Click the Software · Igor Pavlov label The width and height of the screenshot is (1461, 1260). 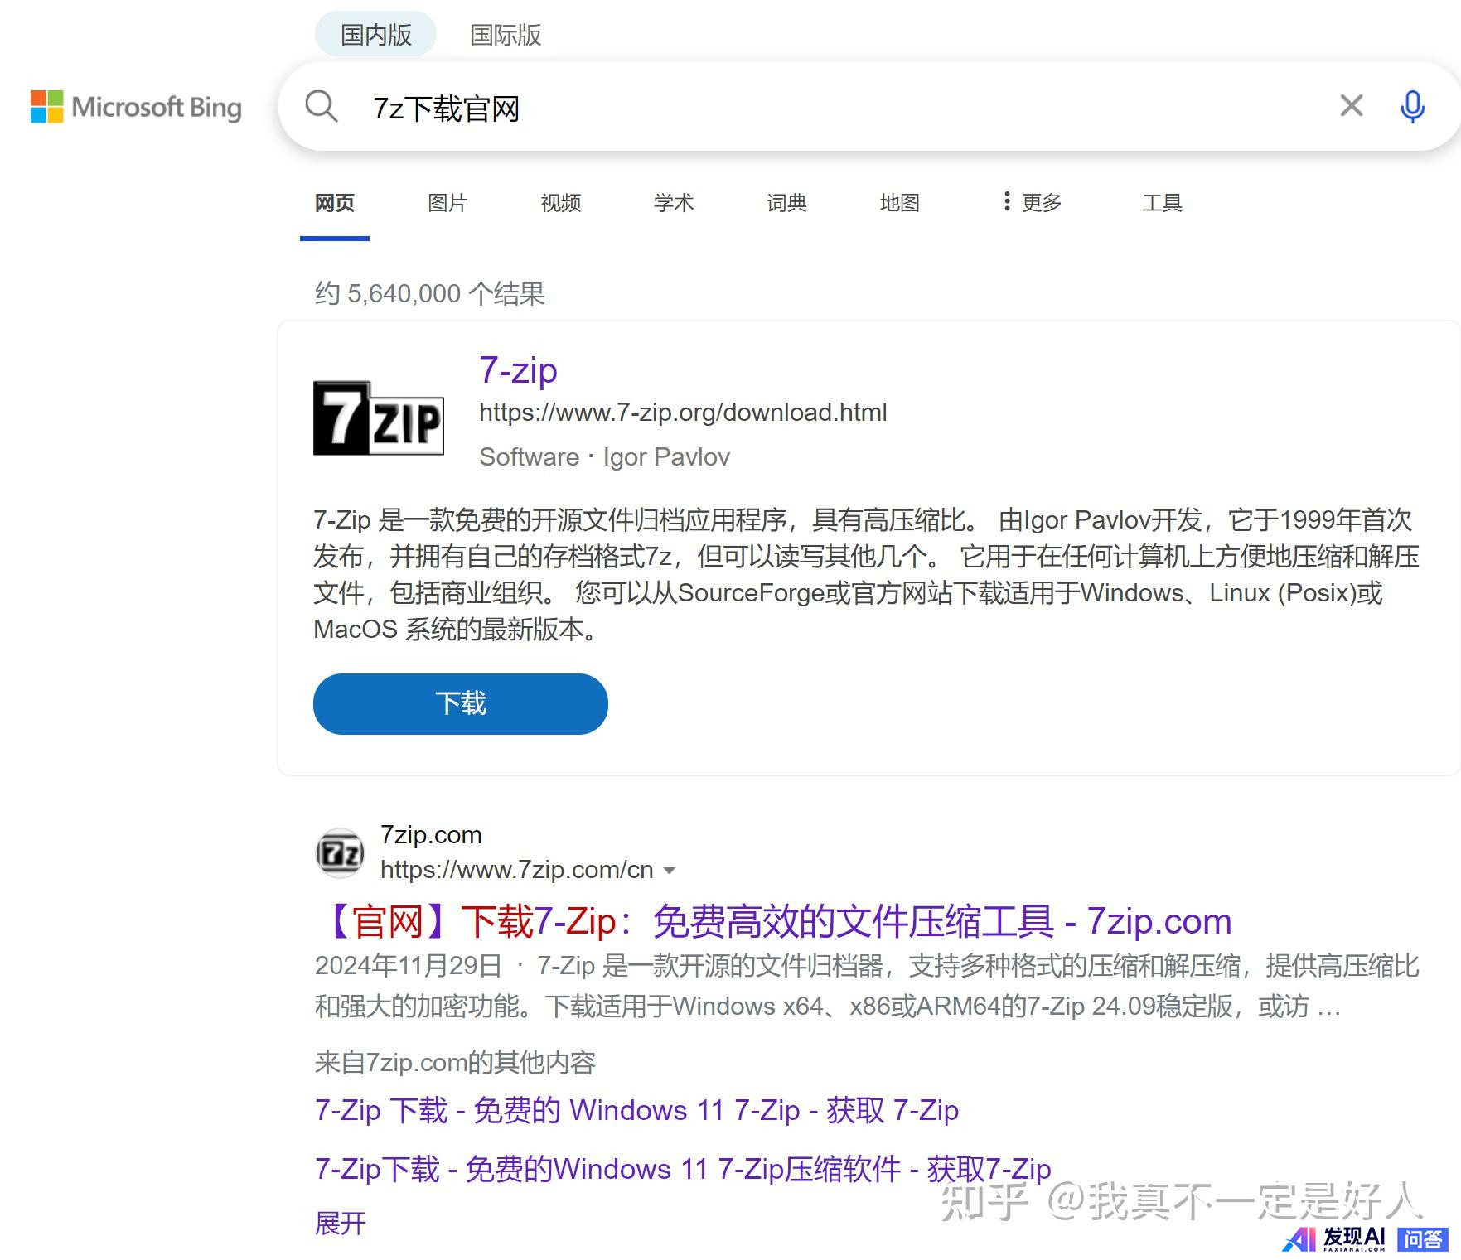point(604,457)
